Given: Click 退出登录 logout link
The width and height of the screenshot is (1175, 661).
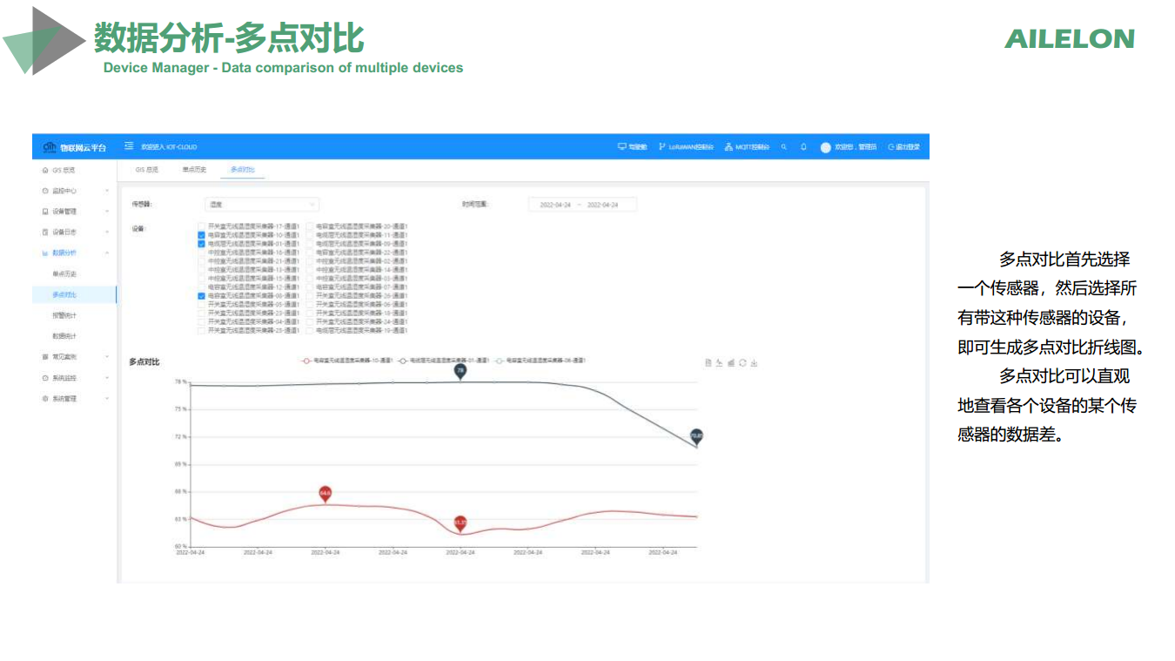Looking at the screenshot, I should [x=904, y=147].
